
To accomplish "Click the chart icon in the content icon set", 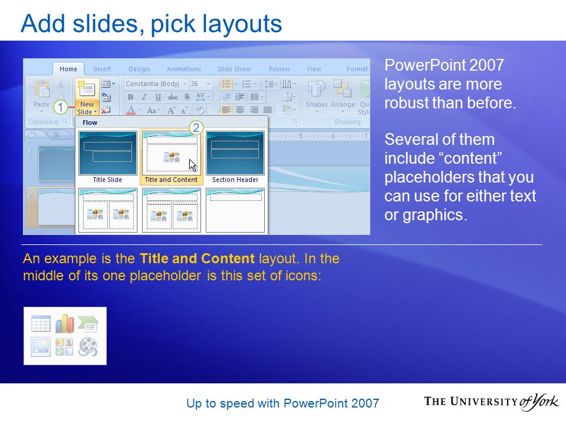I will click(65, 323).
